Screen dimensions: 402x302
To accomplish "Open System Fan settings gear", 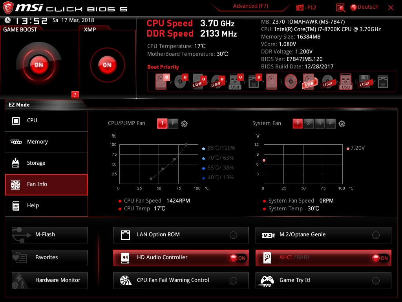I will pos(342,124).
